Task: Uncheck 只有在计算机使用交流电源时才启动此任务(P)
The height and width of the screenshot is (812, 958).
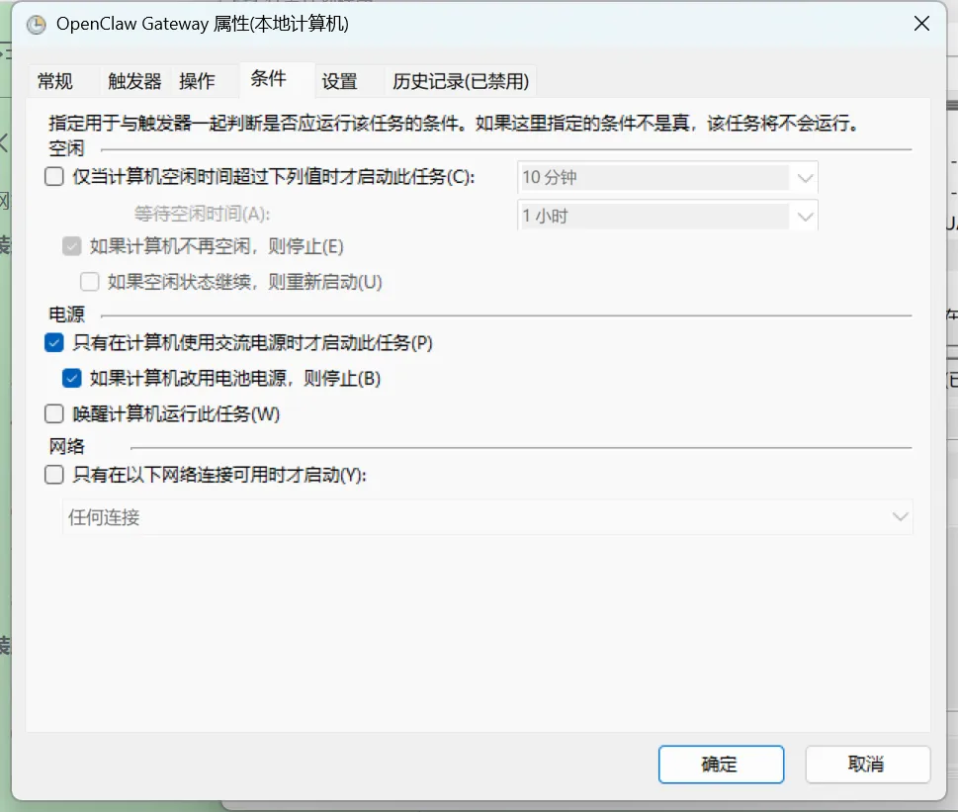Action: [54, 343]
